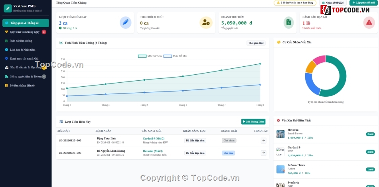379x187 pixels.
Task: Toggle Phác Đồ Mới legend item
Action: click(175, 56)
